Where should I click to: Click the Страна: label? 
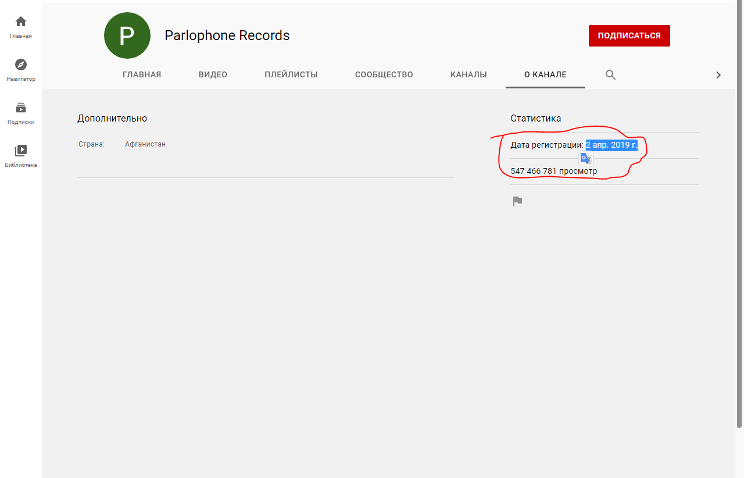coord(91,144)
